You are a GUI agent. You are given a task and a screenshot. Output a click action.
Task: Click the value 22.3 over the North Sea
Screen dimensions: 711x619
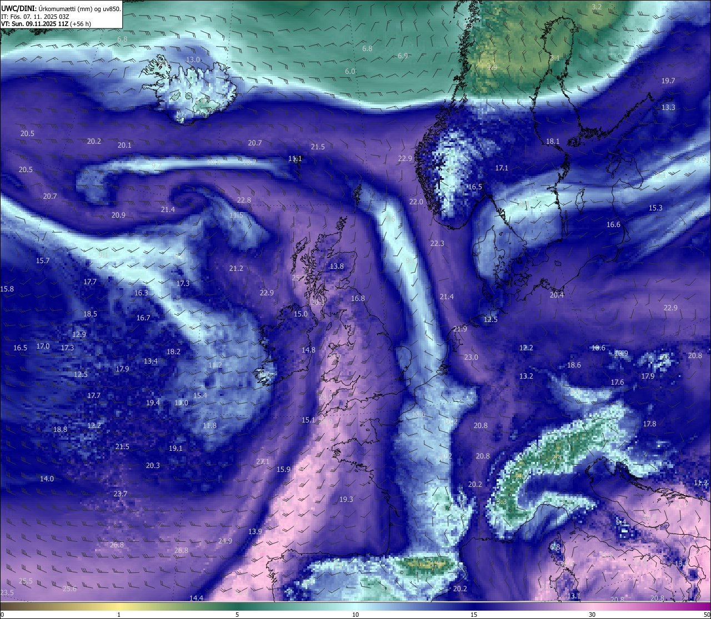(x=437, y=243)
